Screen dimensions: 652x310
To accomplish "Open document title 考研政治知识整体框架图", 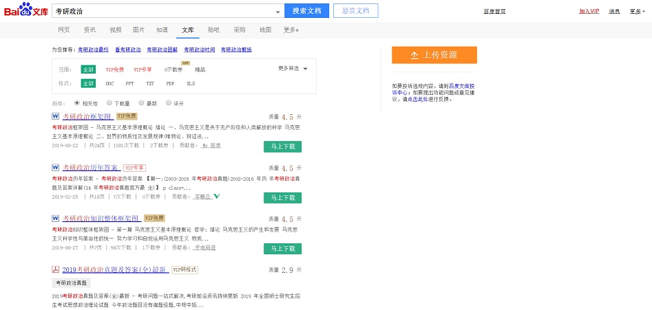I will [x=101, y=219].
